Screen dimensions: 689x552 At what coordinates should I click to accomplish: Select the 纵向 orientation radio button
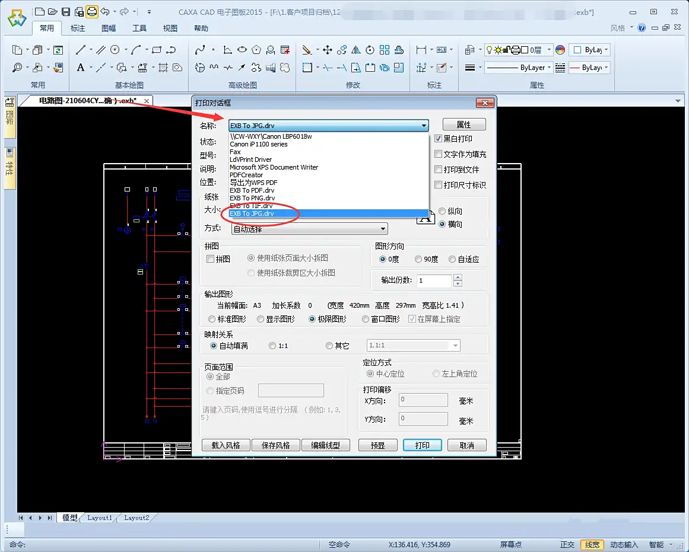[x=442, y=211]
